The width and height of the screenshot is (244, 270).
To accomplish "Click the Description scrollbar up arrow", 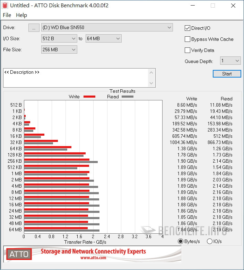I will point(151,72).
